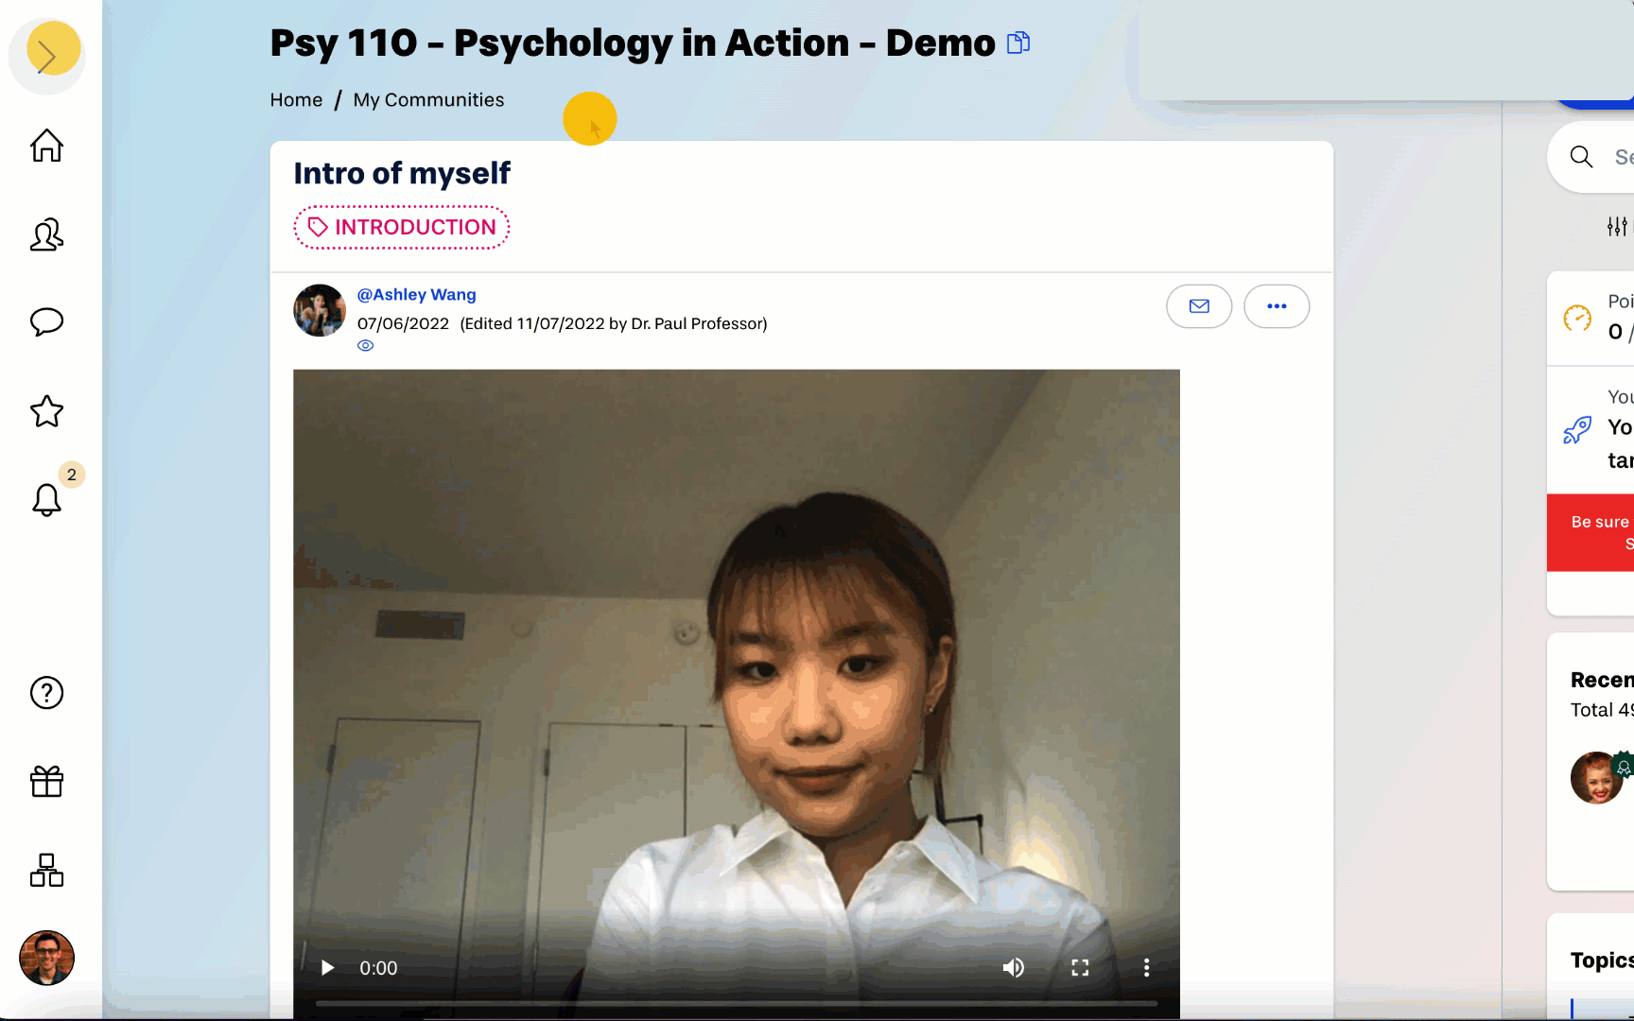Image resolution: width=1634 pixels, height=1021 pixels.
Task: Click the envelope message button on post
Action: click(1199, 306)
